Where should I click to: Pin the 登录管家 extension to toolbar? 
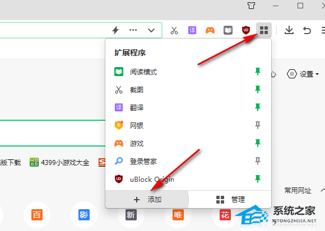point(258,161)
